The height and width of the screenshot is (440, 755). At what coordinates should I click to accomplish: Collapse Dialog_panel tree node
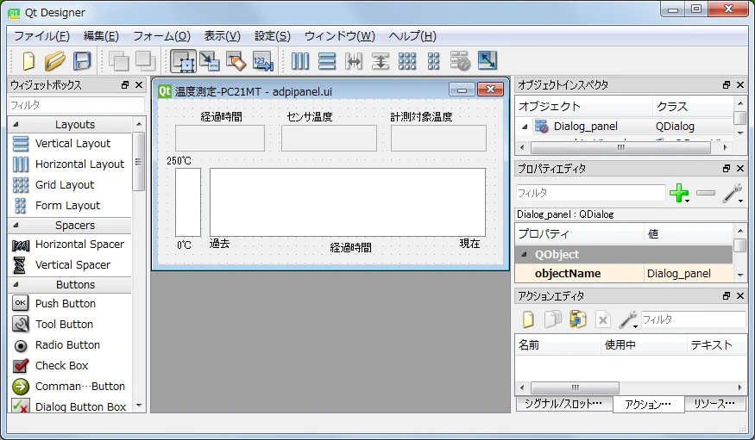(525, 127)
